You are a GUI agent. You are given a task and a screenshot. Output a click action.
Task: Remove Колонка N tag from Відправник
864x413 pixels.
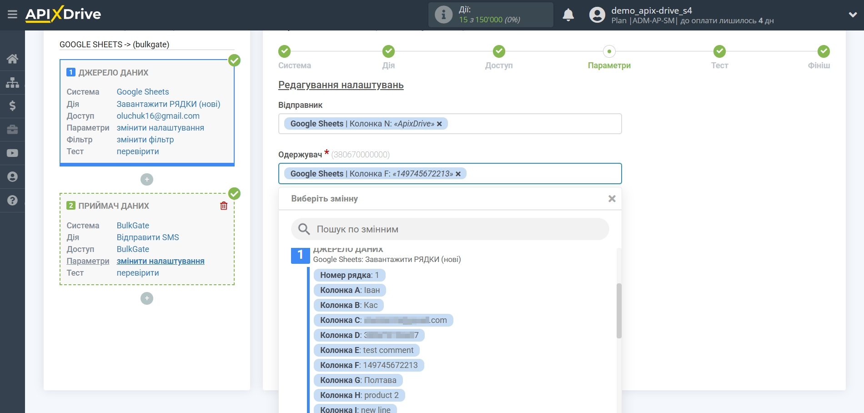[x=439, y=124]
